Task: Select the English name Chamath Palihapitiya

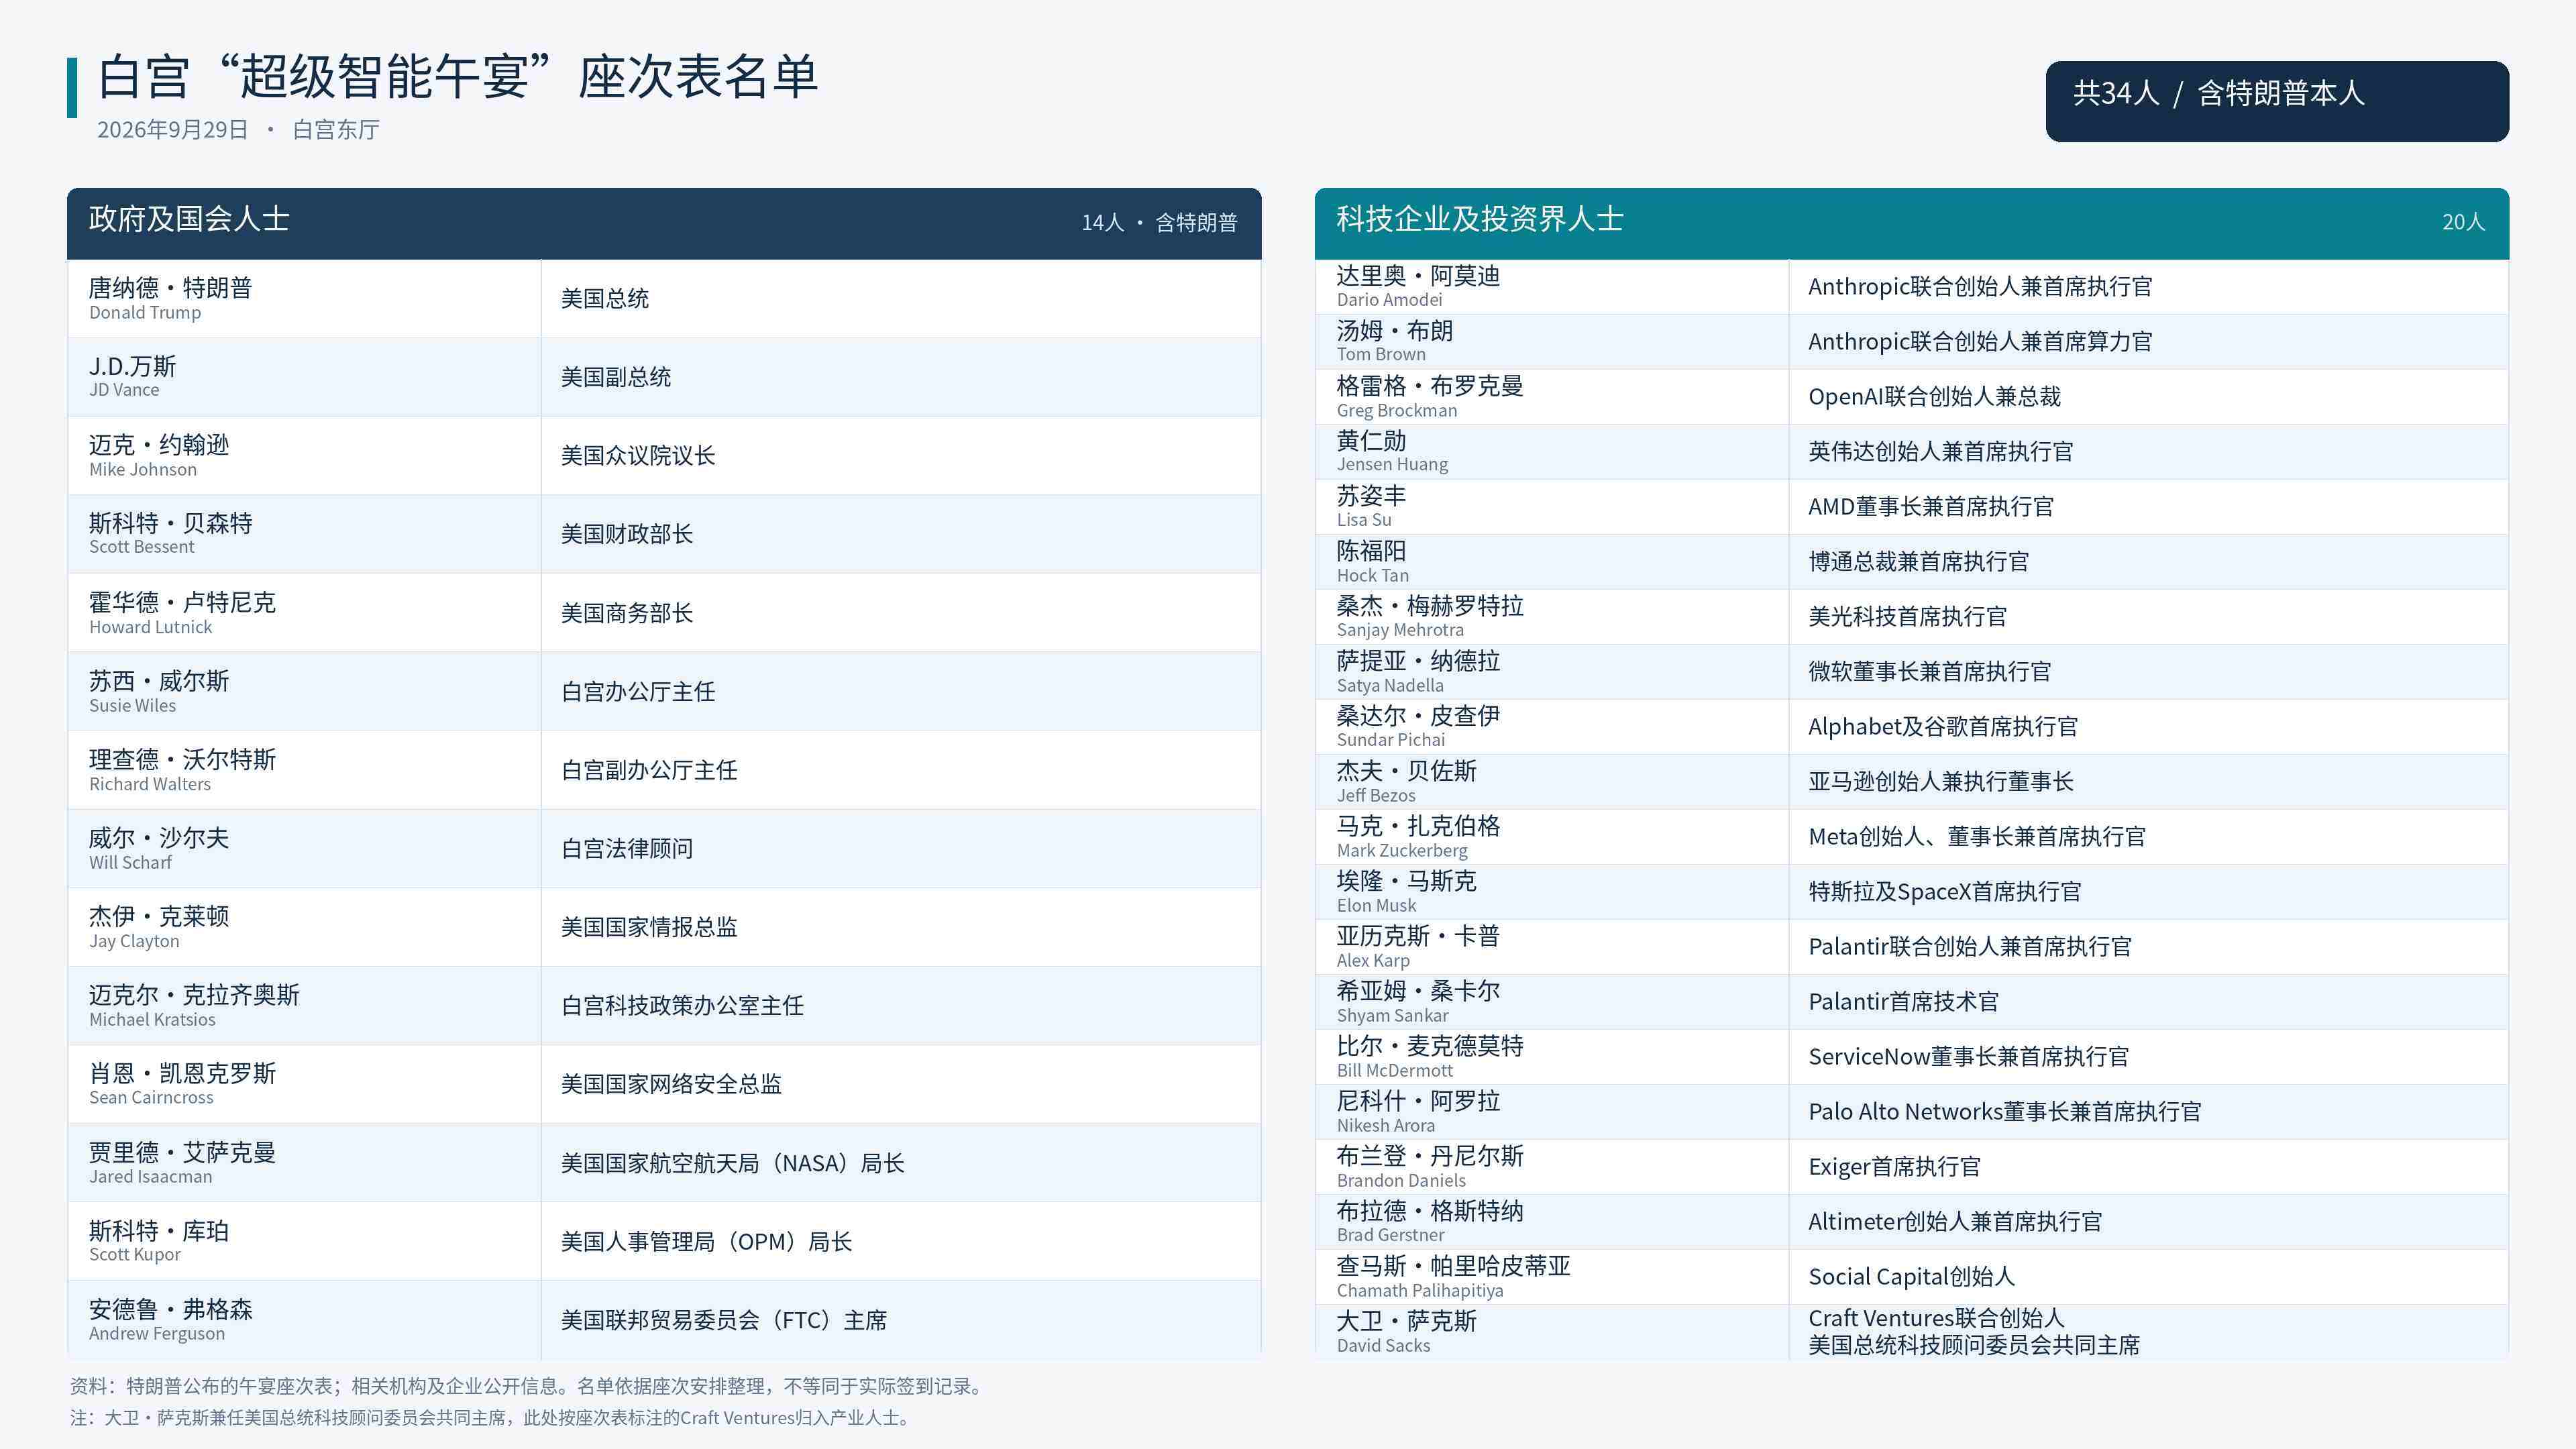Action: coord(1420,1291)
